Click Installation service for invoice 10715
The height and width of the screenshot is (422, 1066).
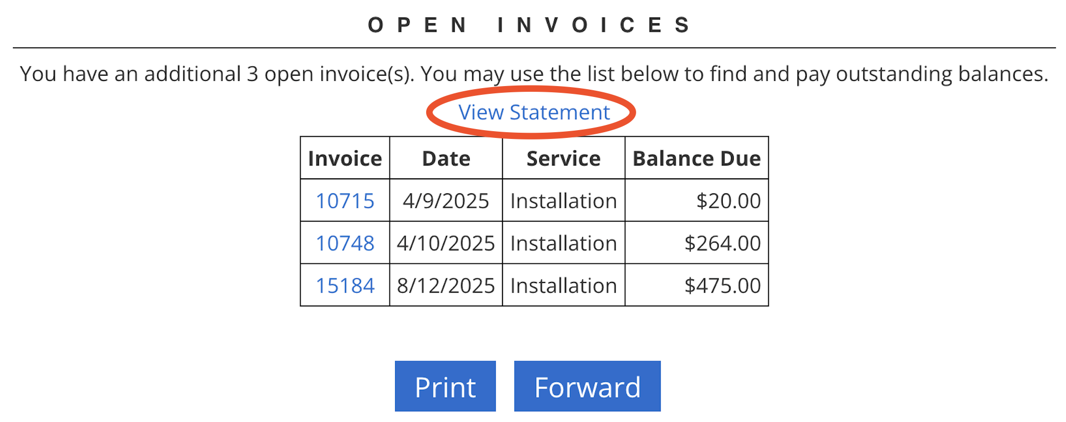(x=563, y=201)
